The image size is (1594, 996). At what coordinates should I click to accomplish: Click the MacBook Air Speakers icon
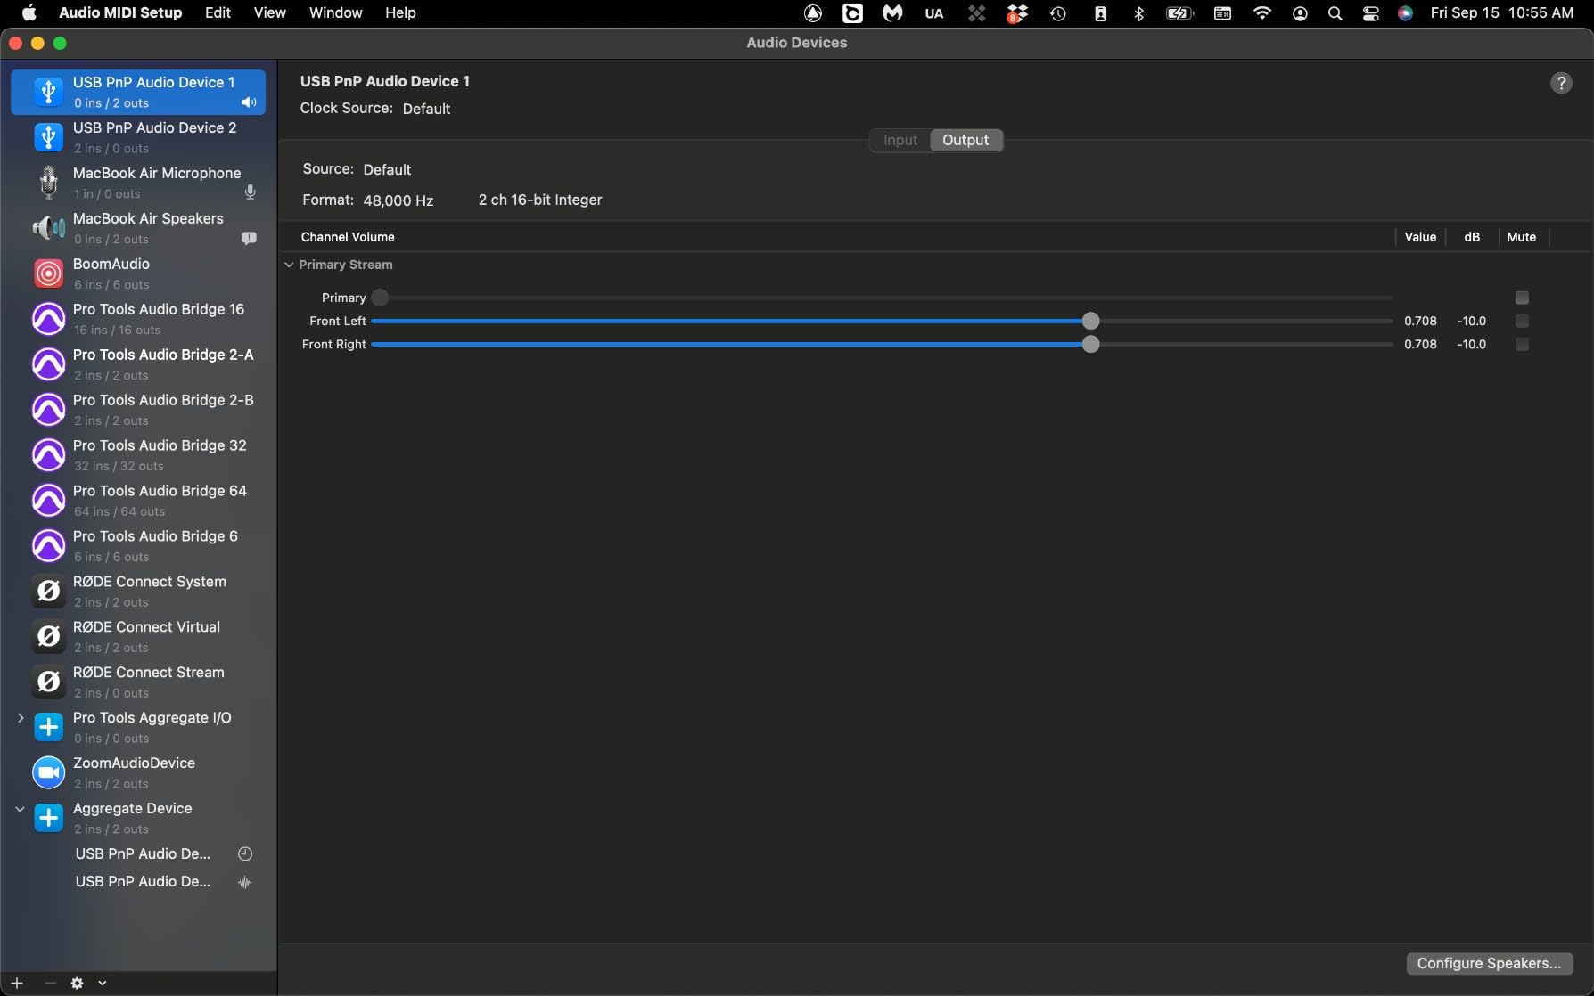click(x=48, y=228)
